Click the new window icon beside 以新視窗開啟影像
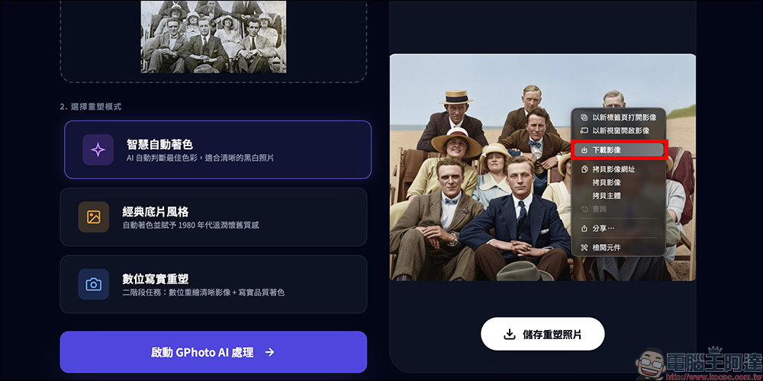763x381 pixels. click(x=584, y=130)
